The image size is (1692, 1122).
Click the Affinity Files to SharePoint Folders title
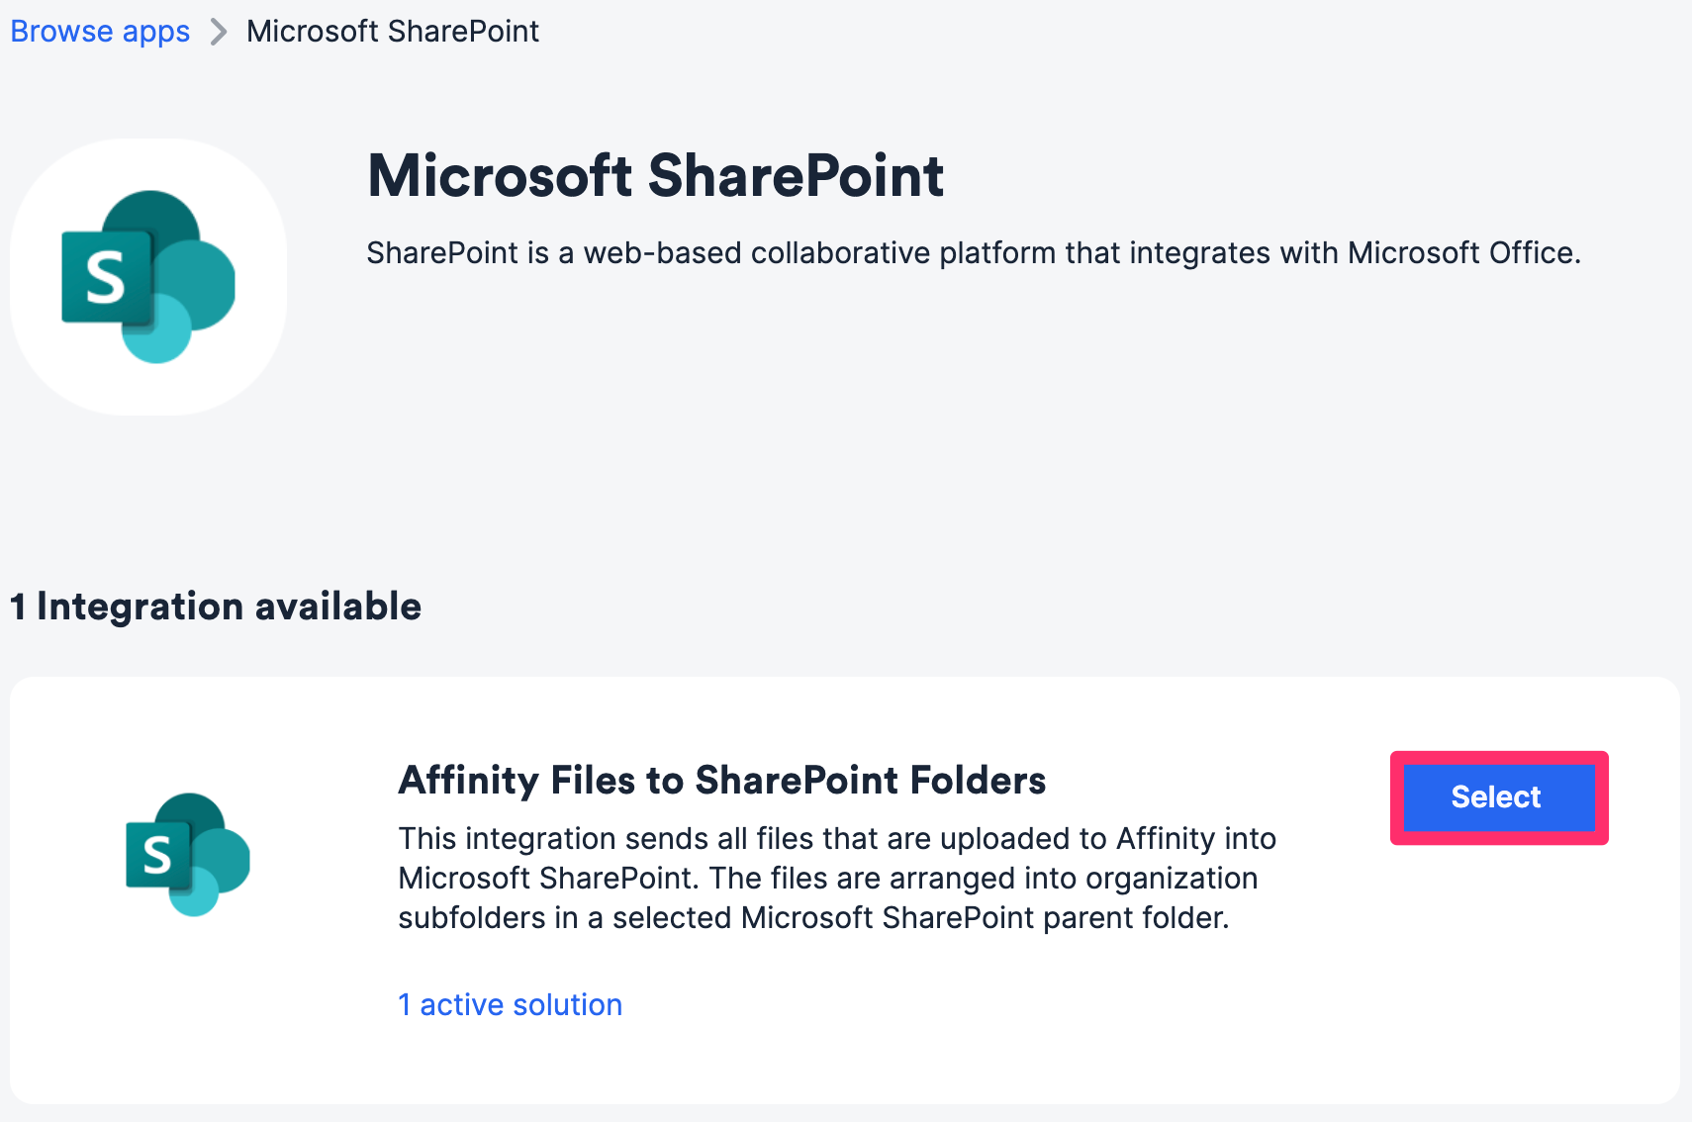point(721,781)
